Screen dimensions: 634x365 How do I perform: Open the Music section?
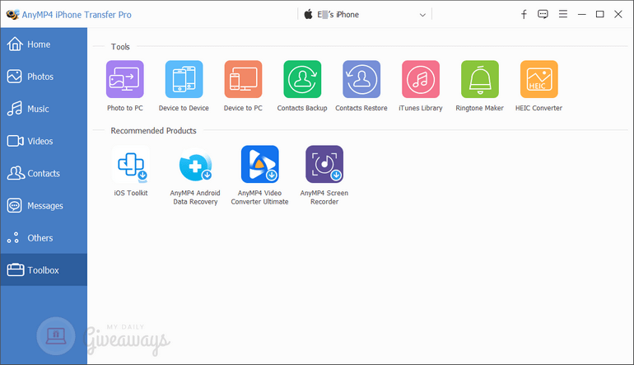pos(44,109)
